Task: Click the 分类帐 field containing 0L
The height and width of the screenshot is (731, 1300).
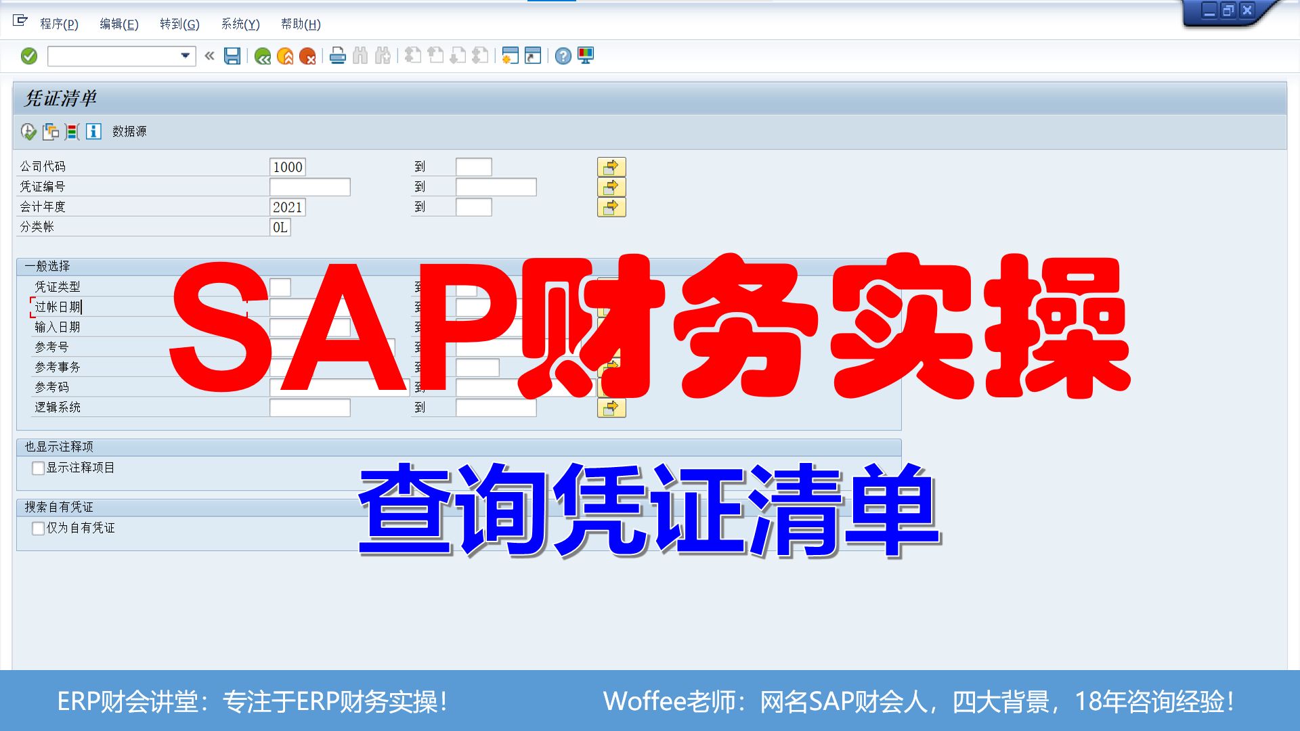Action: coord(280,227)
